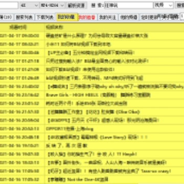Select the row titled Not the One
This screenshot has height=184, width=184.
coord(92,179)
